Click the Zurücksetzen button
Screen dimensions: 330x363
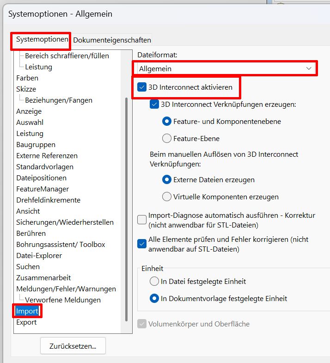(x=73, y=346)
